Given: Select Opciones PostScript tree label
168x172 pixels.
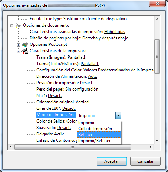Looking at the screenshot, I should point(48,44).
